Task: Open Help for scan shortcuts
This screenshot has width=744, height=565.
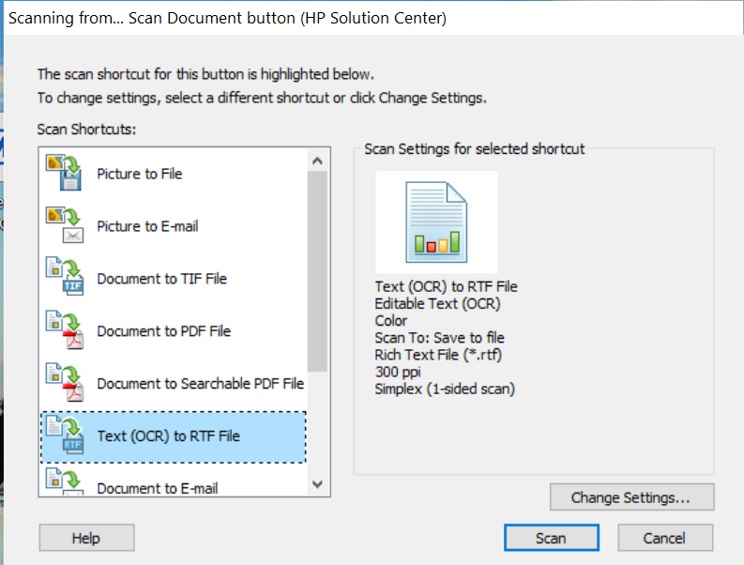Action: tap(86, 538)
